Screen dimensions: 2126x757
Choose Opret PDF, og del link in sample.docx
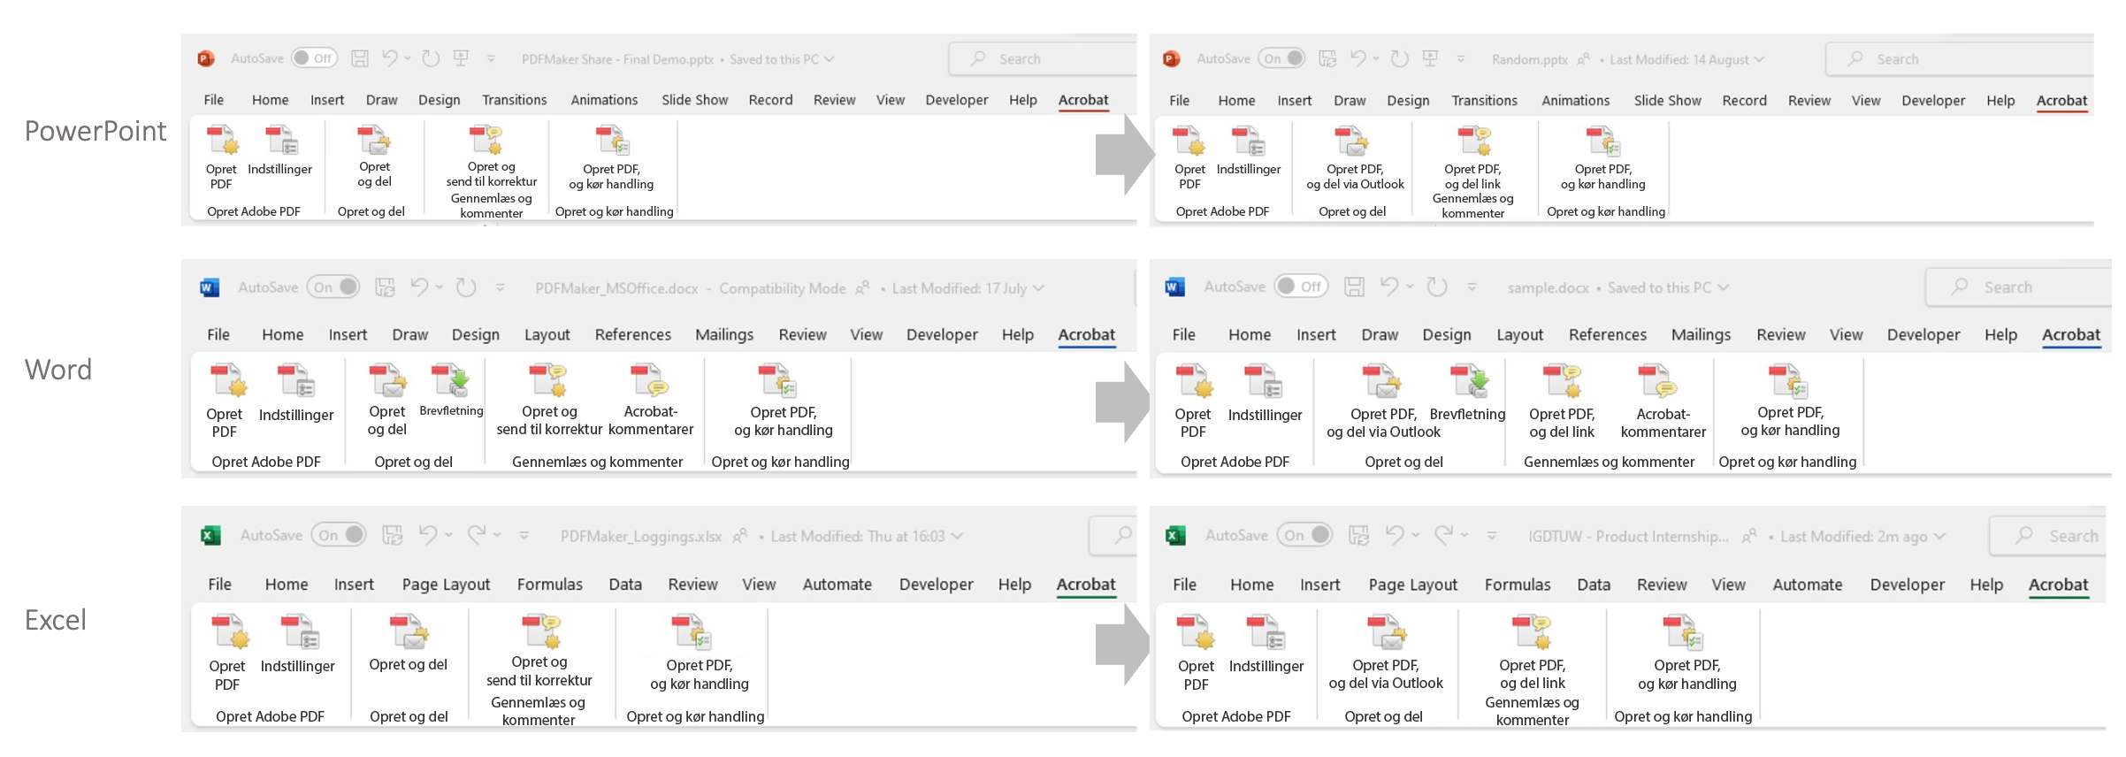(x=1562, y=401)
